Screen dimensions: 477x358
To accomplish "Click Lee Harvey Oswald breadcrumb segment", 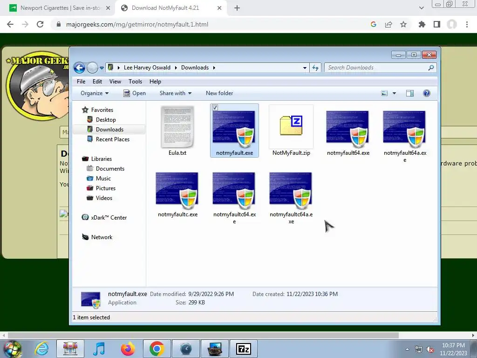I will 147,68.
